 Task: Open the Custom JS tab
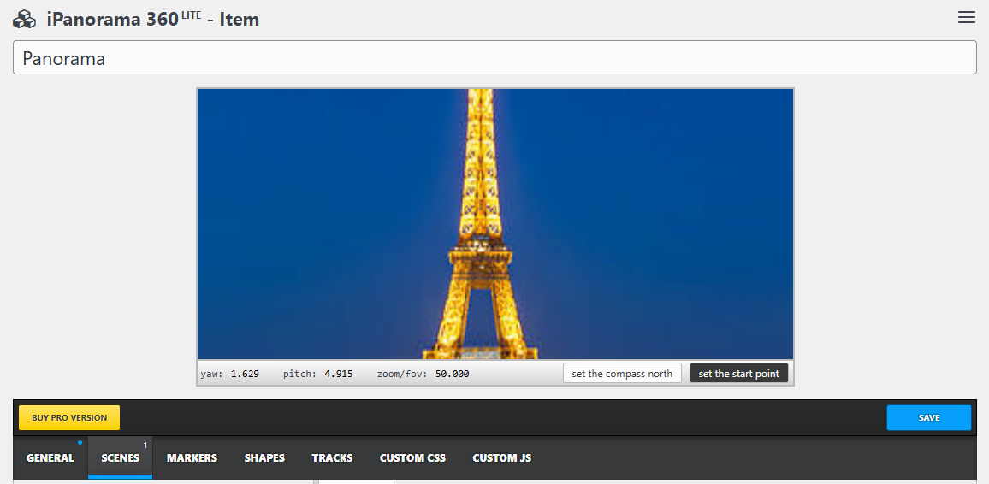pyautogui.click(x=502, y=458)
